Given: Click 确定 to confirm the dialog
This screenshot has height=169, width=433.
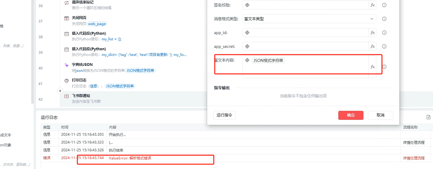Looking at the screenshot, I should 351,115.
